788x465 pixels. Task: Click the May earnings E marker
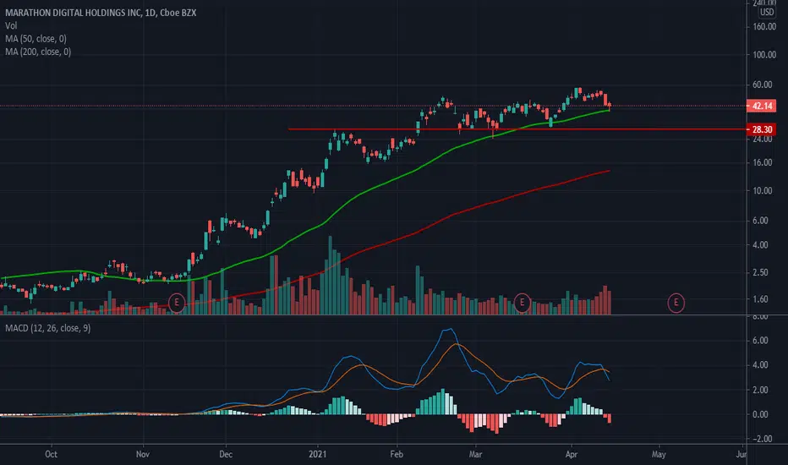[676, 303]
